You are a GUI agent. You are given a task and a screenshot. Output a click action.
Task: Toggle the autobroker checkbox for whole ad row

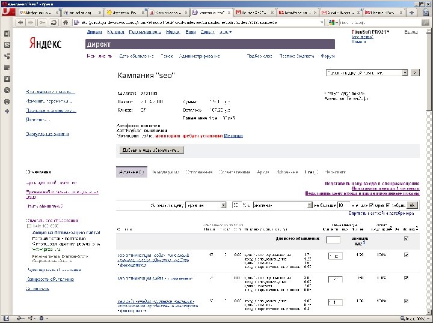(406, 239)
